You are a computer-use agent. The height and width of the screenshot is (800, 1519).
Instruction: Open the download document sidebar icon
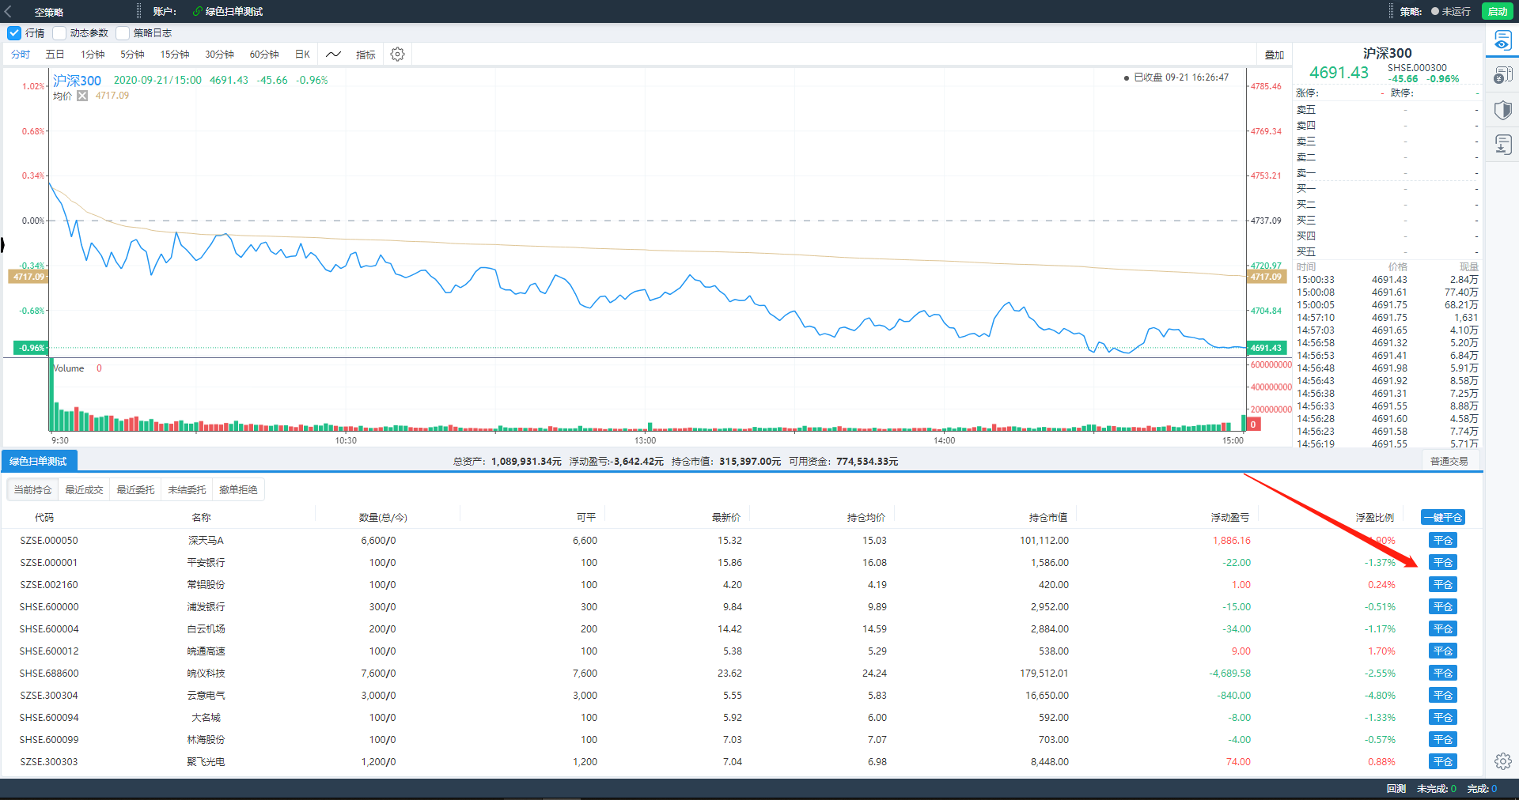[1502, 145]
